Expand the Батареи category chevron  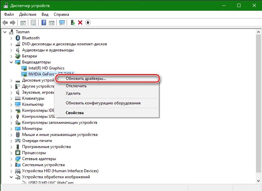11,56
